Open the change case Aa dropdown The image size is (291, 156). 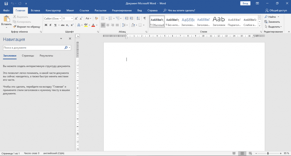tap(88, 18)
